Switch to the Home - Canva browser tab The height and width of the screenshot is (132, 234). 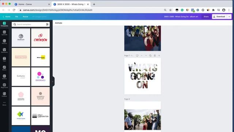pyautogui.click(x=32, y=4)
